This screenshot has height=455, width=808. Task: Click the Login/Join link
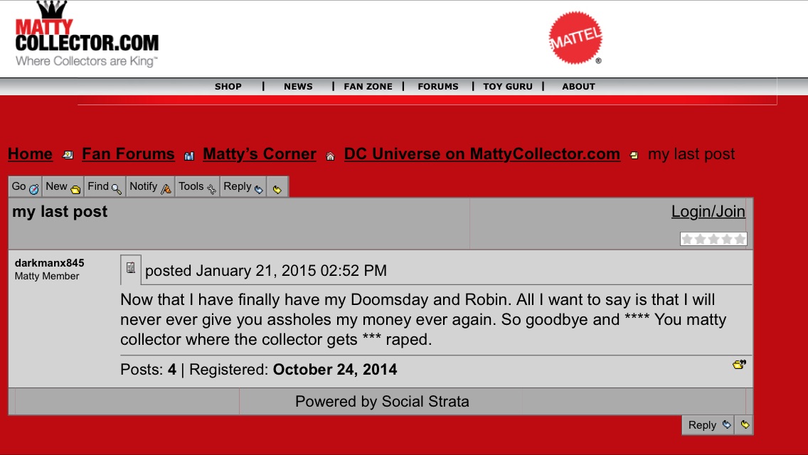click(708, 211)
